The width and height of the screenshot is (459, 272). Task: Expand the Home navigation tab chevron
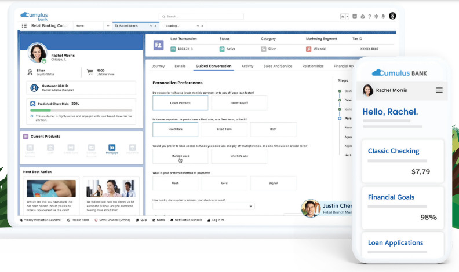[x=108, y=26]
